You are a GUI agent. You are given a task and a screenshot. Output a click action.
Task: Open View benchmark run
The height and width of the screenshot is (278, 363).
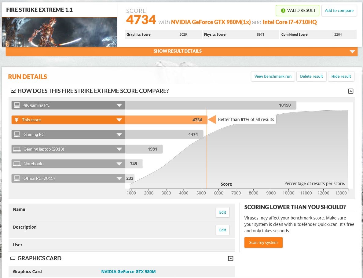tap(273, 77)
